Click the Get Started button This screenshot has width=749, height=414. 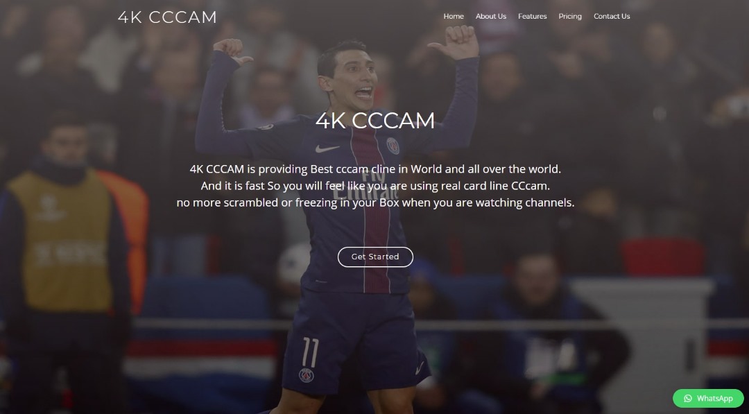pos(375,257)
